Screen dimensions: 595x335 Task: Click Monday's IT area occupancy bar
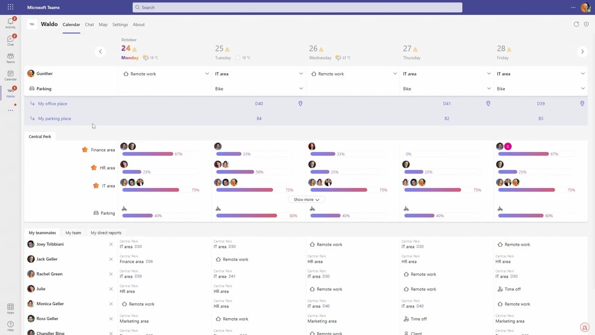point(151,190)
